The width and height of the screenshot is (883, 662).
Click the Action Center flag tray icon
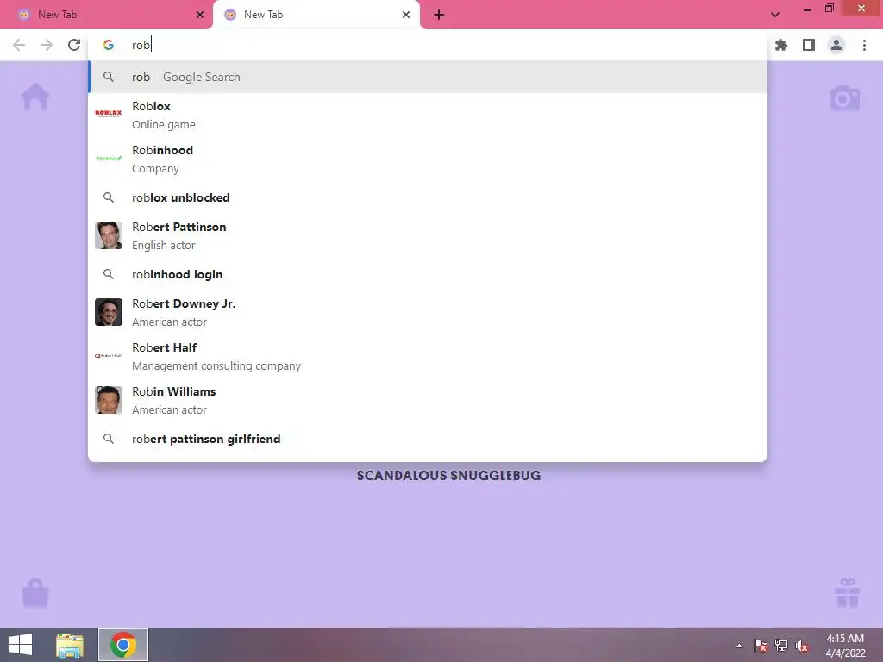pyautogui.click(x=761, y=646)
